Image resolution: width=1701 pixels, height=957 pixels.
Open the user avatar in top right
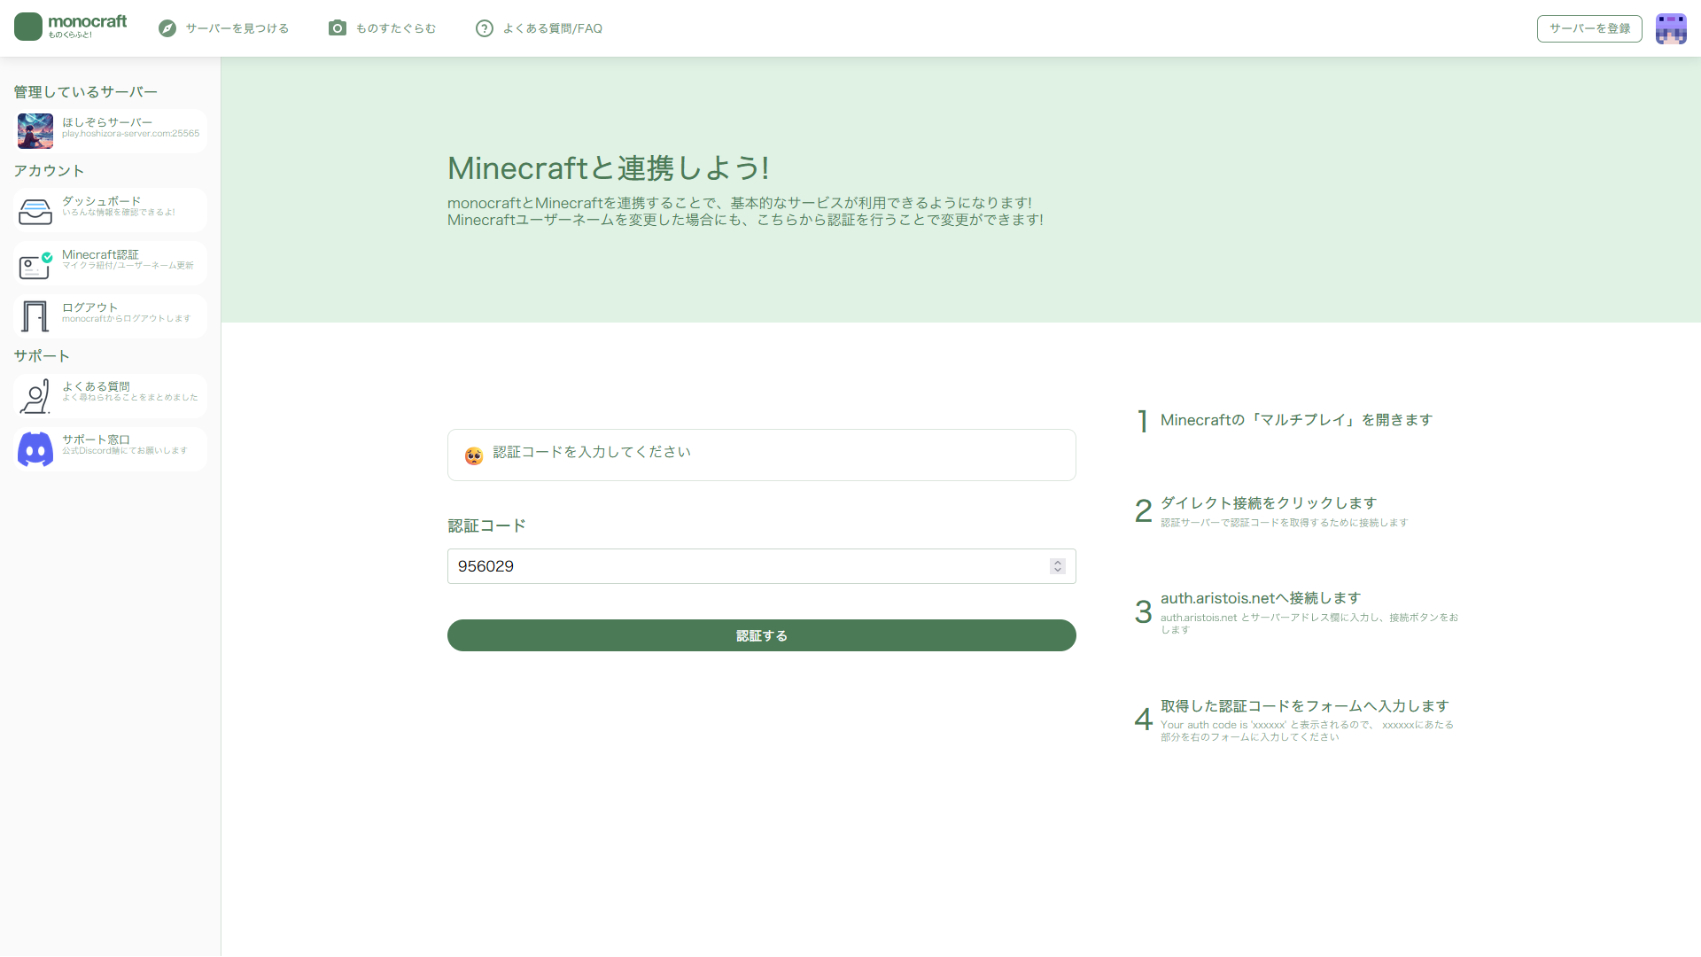point(1671,28)
